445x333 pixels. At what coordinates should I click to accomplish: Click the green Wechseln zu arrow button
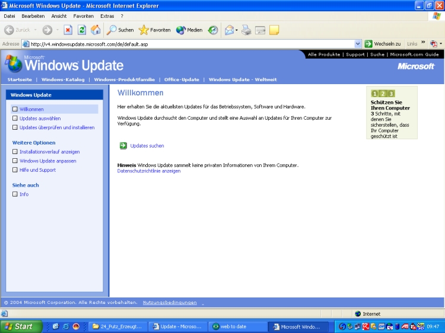(368, 44)
